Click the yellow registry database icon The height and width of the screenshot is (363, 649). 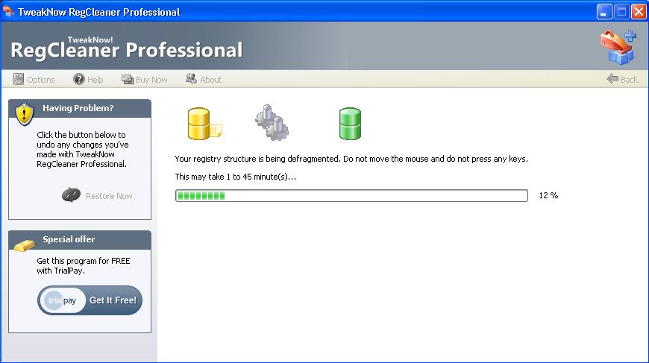pyautogui.click(x=204, y=124)
